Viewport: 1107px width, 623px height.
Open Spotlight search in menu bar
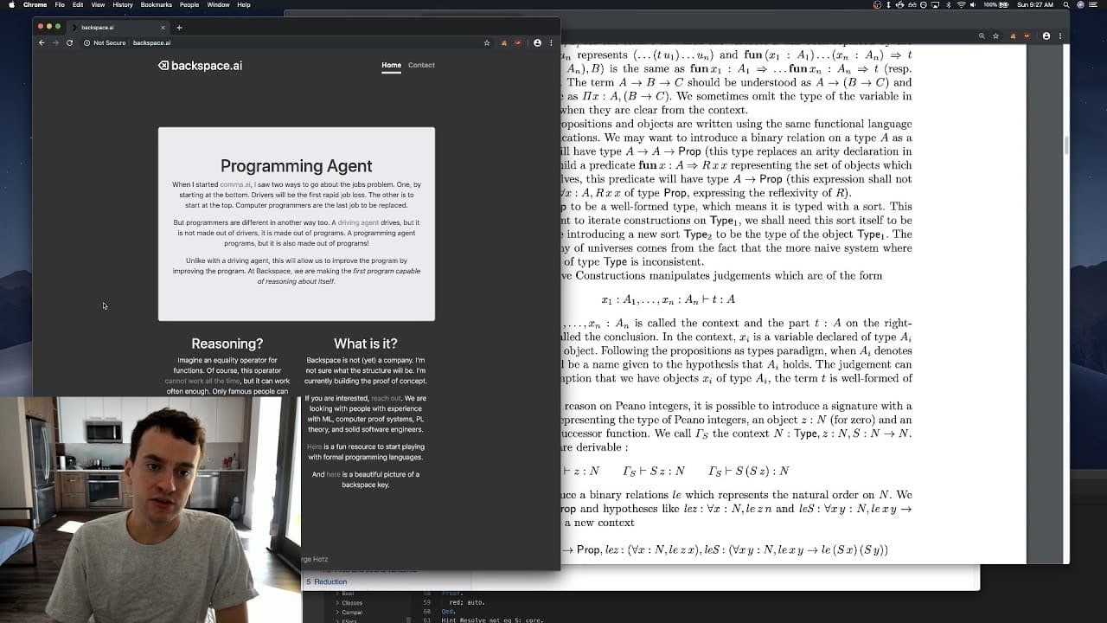click(x=1066, y=5)
